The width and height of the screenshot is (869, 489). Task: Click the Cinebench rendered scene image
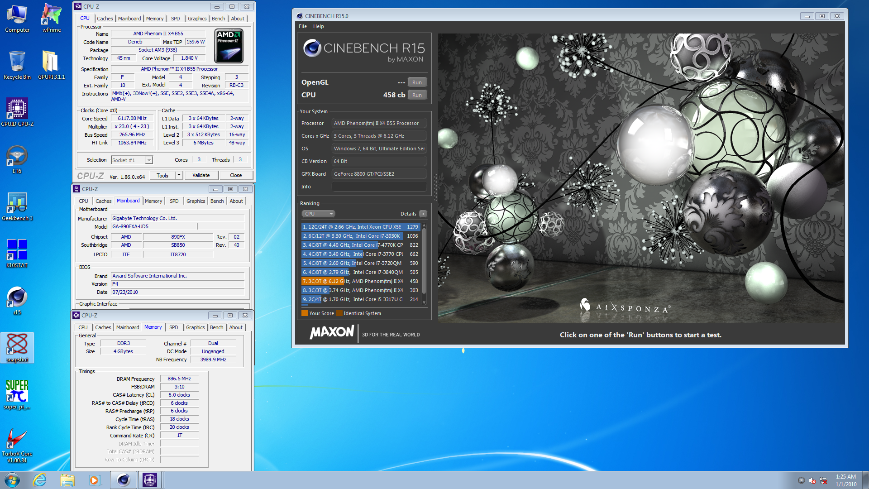pos(641,178)
